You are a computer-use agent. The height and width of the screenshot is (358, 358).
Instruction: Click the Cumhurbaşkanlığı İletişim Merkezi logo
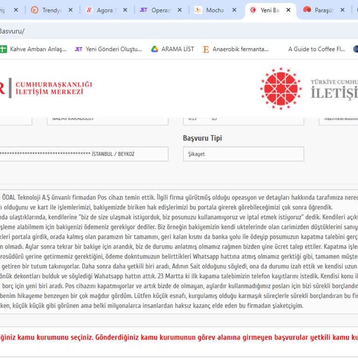click(46, 88)
